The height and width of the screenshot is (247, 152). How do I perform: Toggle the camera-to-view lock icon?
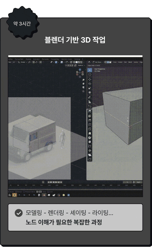tap(83, 91)
